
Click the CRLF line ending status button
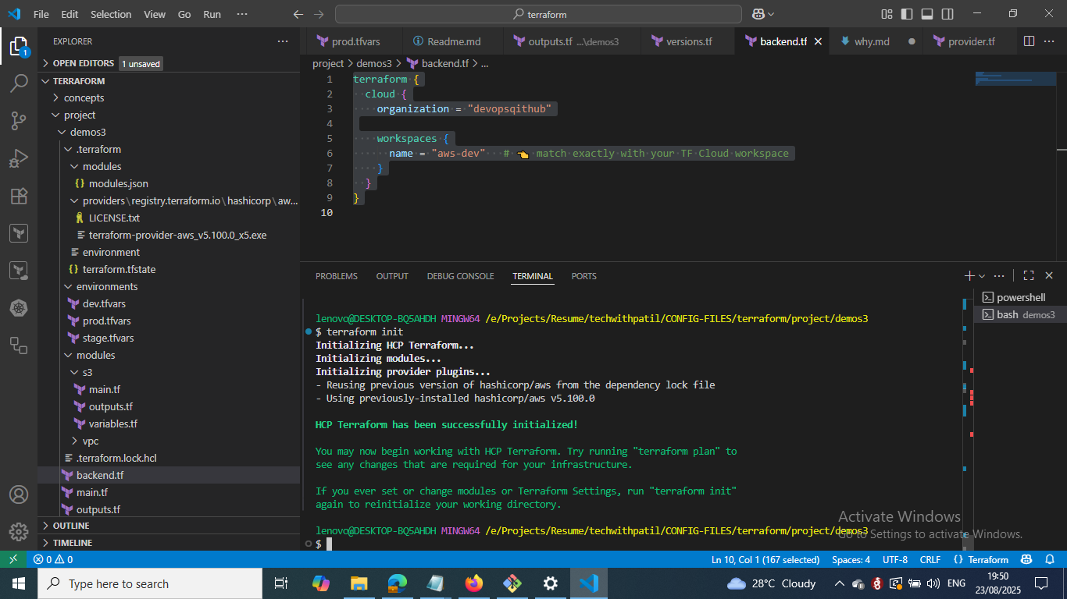(x=930, y=559)
